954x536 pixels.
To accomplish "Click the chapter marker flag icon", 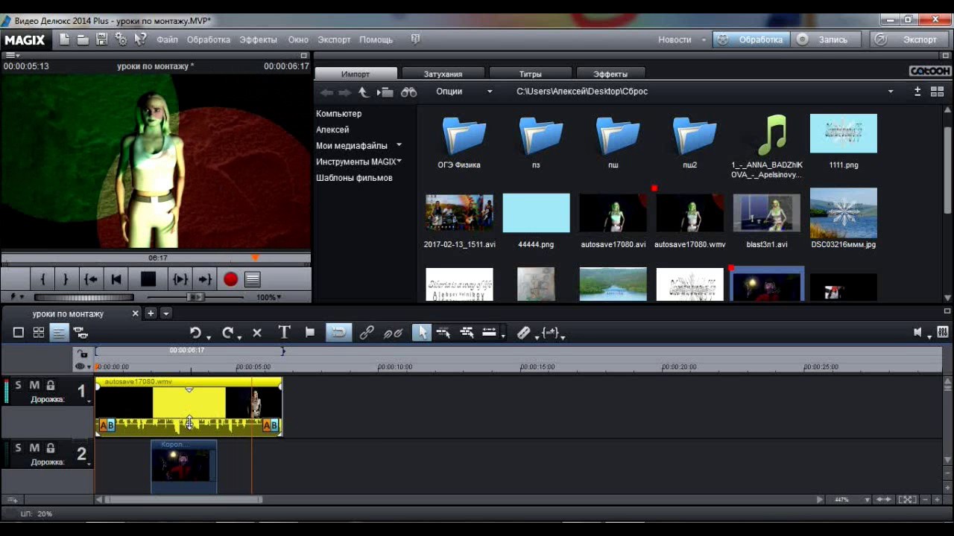I will coord(310,333).
